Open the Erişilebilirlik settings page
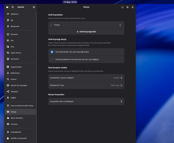 (x=20, y=132)
